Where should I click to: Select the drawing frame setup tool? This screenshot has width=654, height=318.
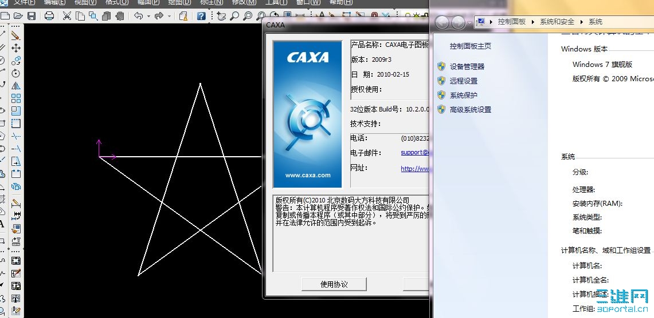(x=16, y=261)
